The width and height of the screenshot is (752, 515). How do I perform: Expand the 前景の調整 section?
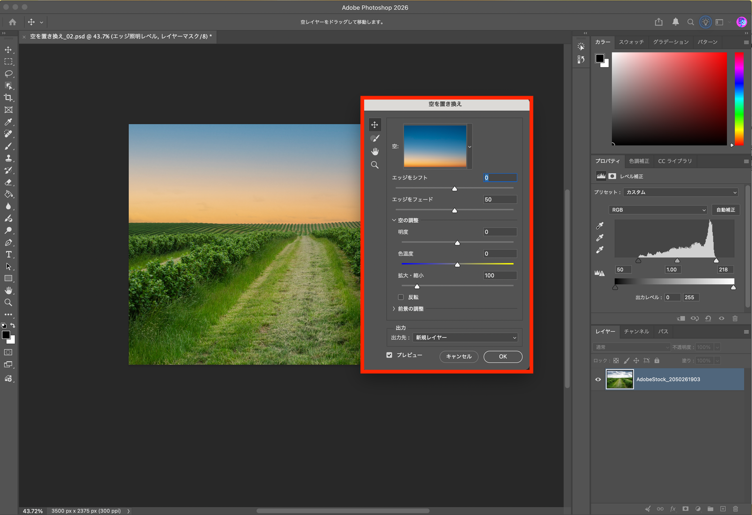[x=394, y=309]
